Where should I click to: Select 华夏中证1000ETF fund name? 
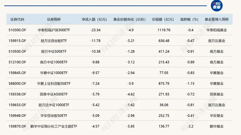pos(54,73)
